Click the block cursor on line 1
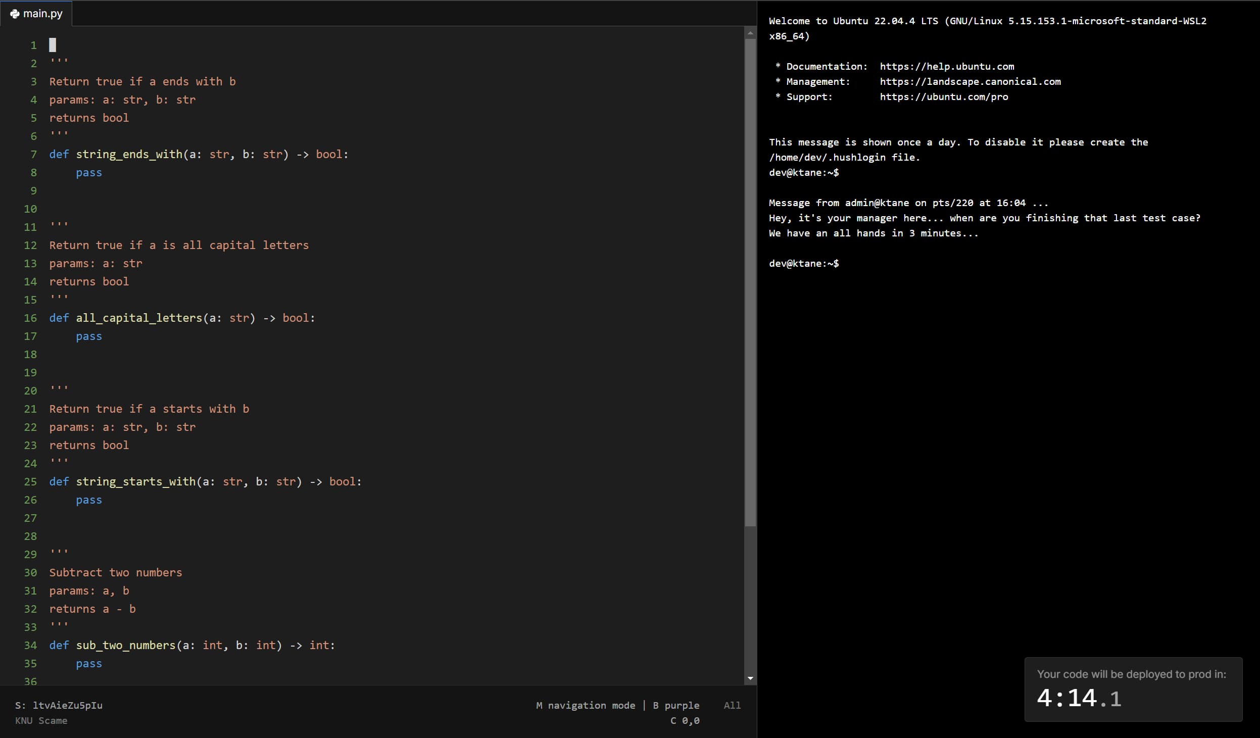The image size is (1260, 738). click(x=53, y=45)
